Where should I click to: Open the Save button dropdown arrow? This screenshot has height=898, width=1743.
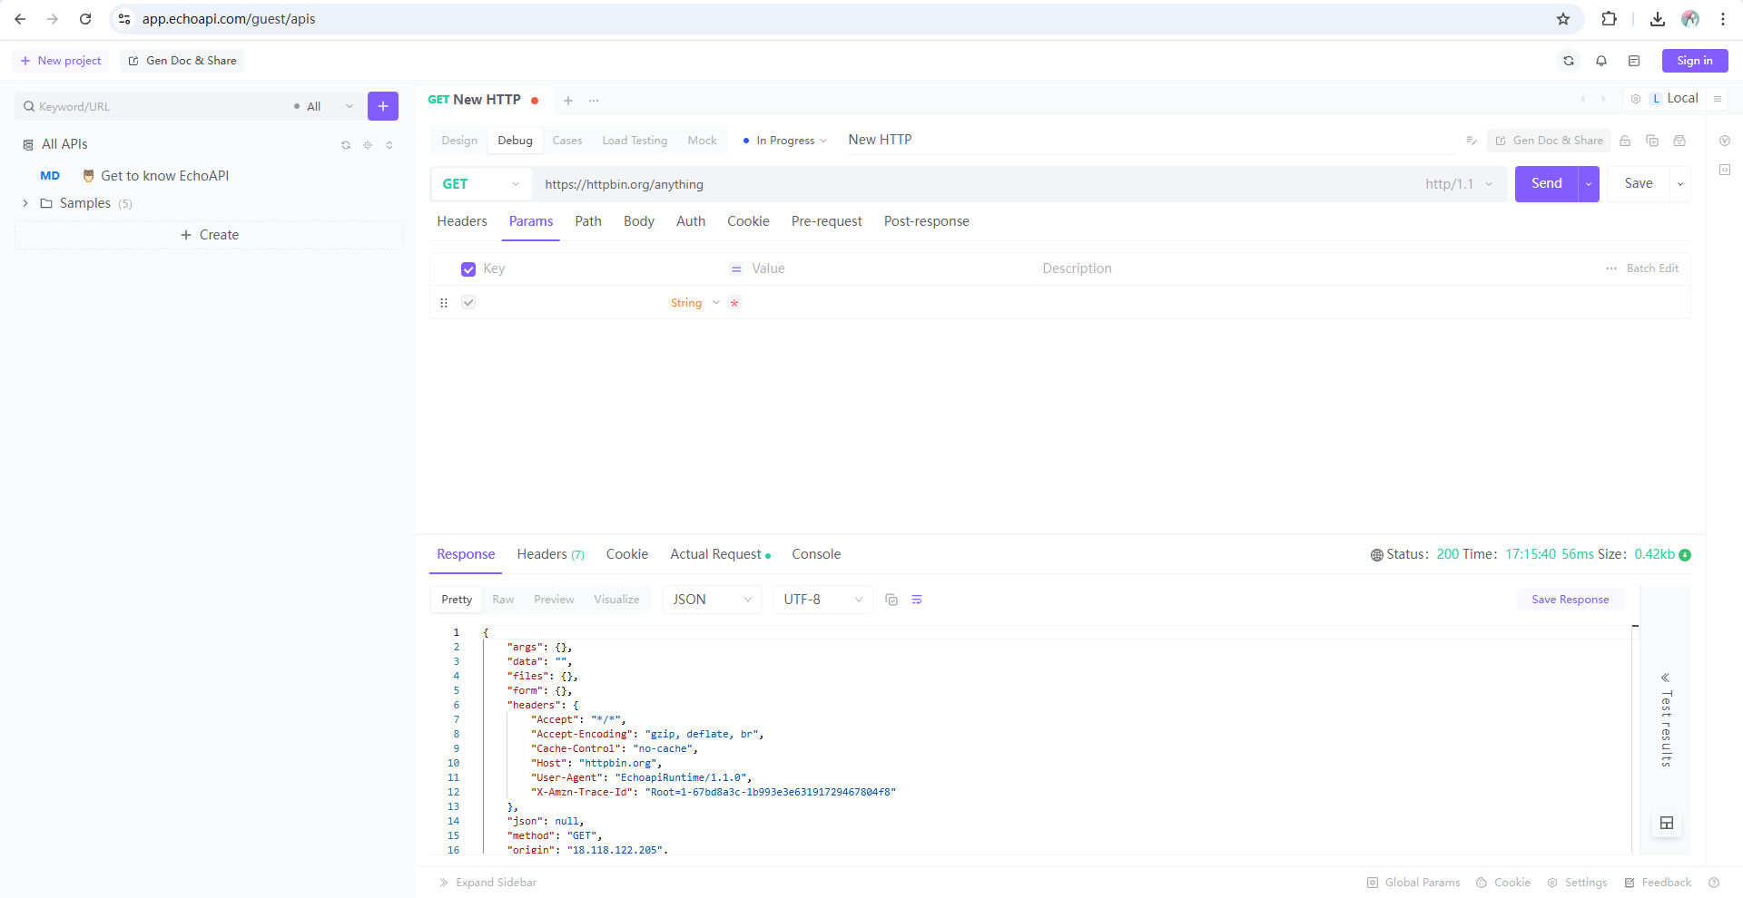[1680, 184]
